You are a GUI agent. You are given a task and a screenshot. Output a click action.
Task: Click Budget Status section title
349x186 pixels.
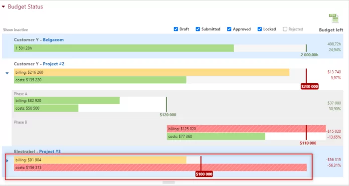click(x=25, y=6)
